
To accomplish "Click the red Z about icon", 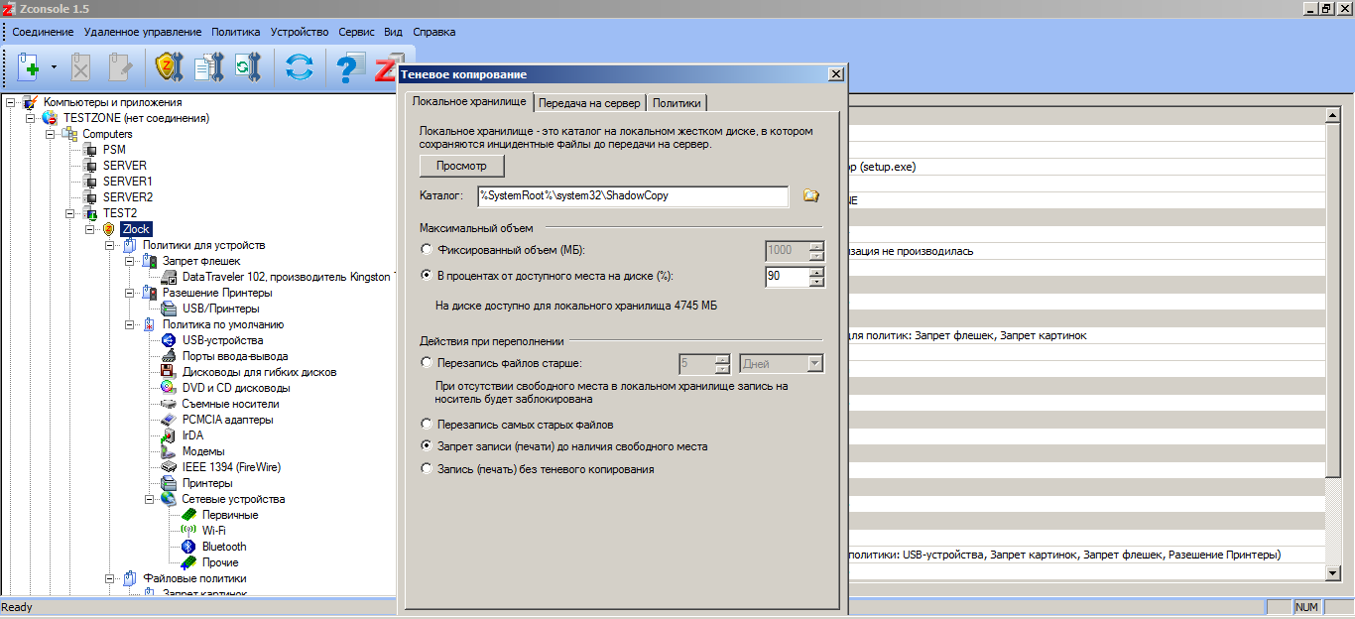I will (386, 67).
